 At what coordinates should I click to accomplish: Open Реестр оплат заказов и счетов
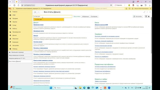43,60
